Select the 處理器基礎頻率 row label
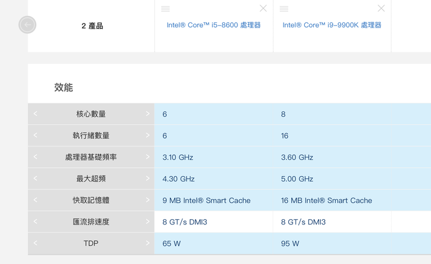The width and height of the screenshot is (431, 264). point(91,157)
